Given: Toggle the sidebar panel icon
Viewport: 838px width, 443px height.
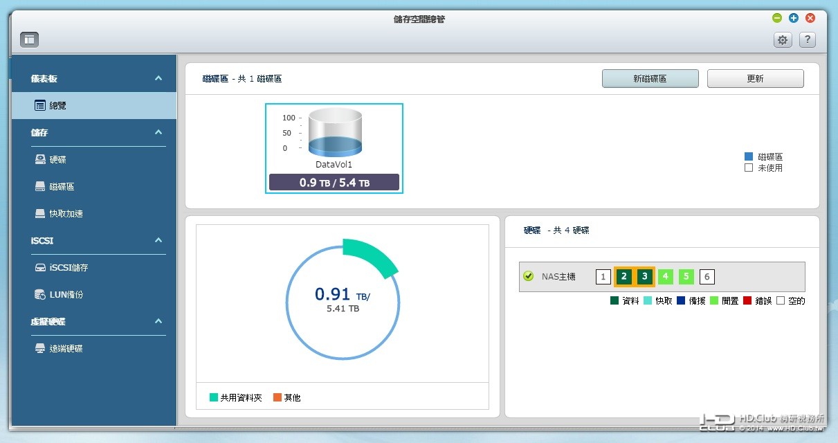Looking at the screenshot, I should (x=29, y=39).
